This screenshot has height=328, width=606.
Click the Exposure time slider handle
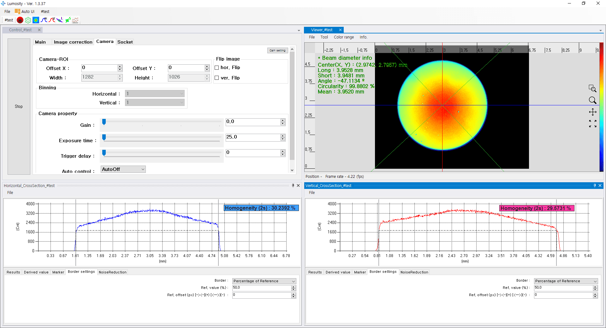click(104, 137)
